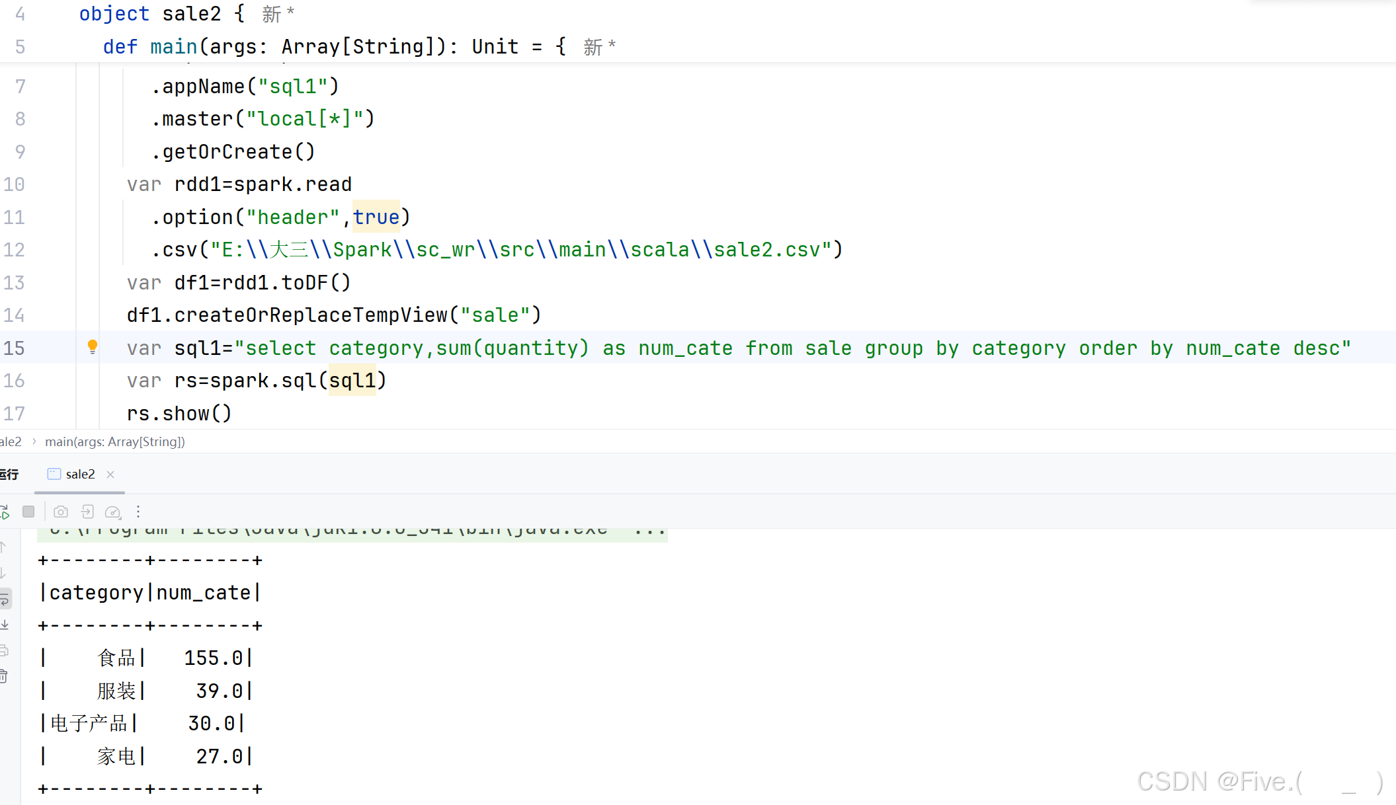This screenshot has height=805, width=1396.
Task: Open the three-dot more actions menu
Action: [138, 512]
